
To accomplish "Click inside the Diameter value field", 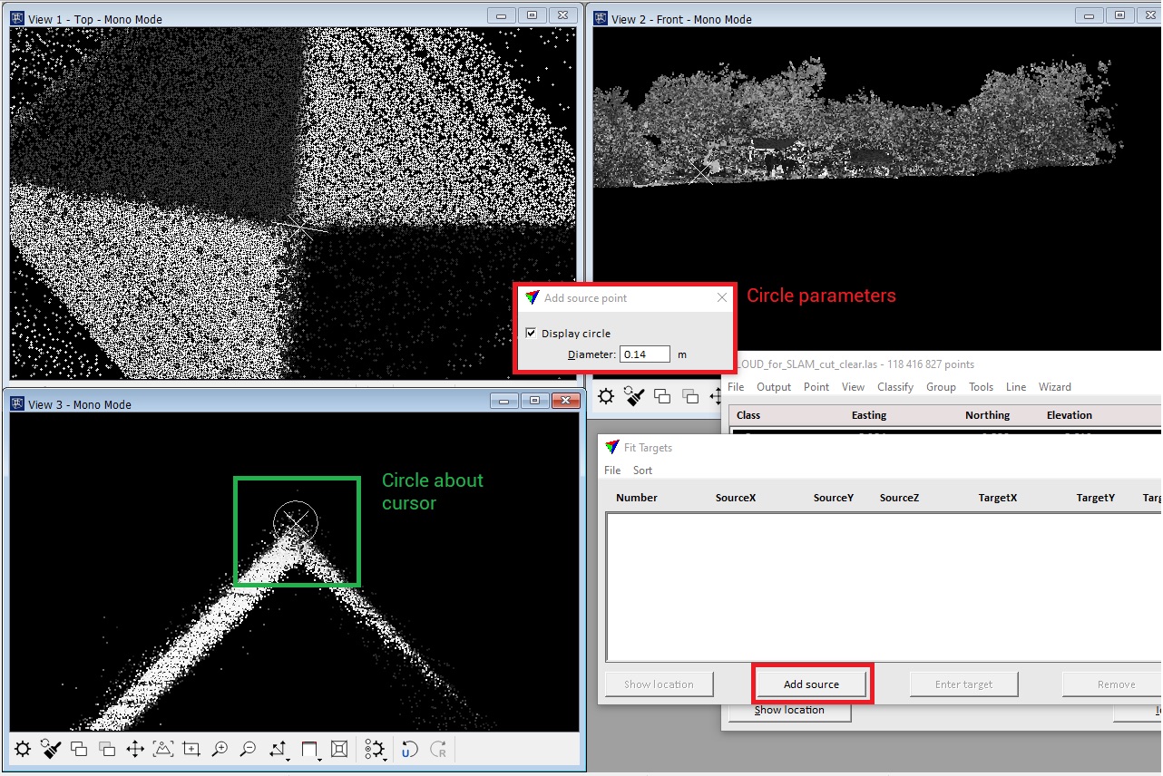I will click(644, 354).
